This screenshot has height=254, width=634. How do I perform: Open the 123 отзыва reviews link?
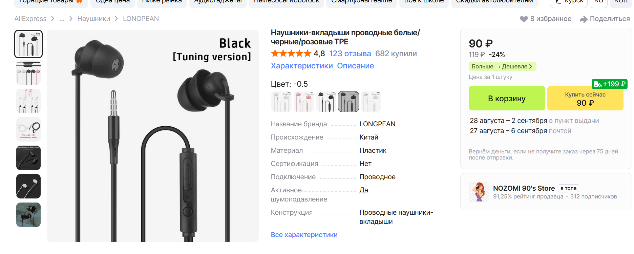(x=350, y=54)
